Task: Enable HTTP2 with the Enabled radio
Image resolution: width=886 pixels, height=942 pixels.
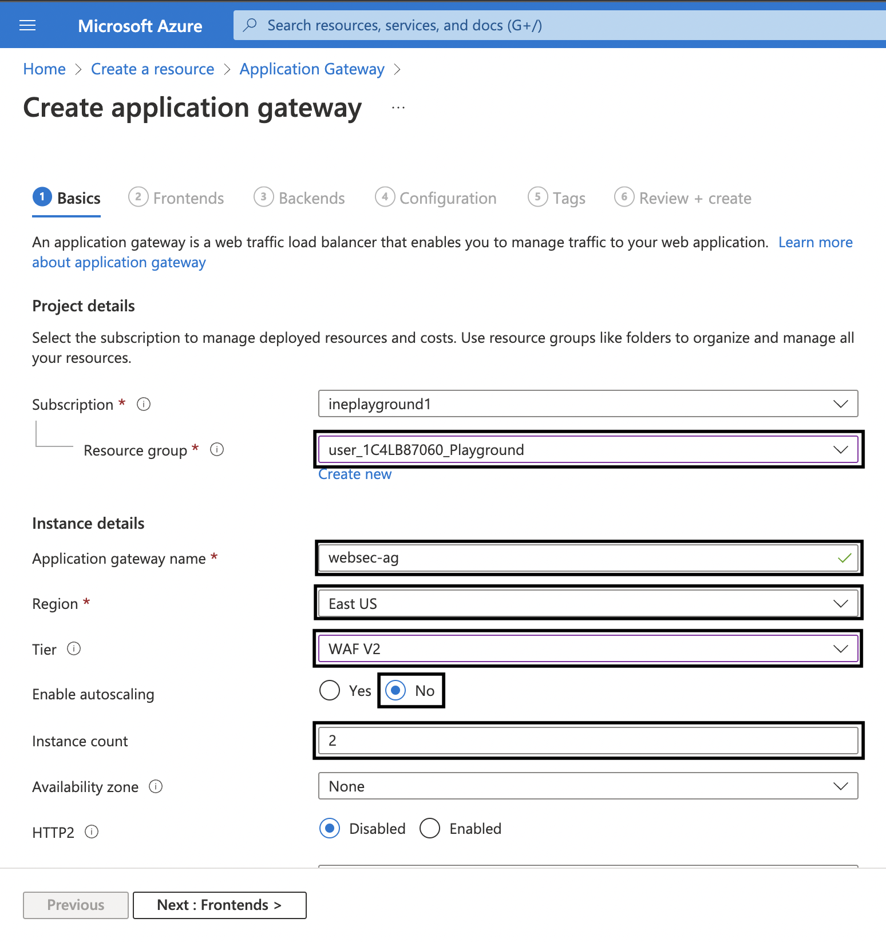Action: pyautogui.click(x=430, y=829)
